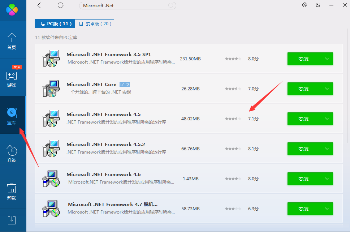
Task: Click the .NET Core installer icon
Action: (51, 89)
